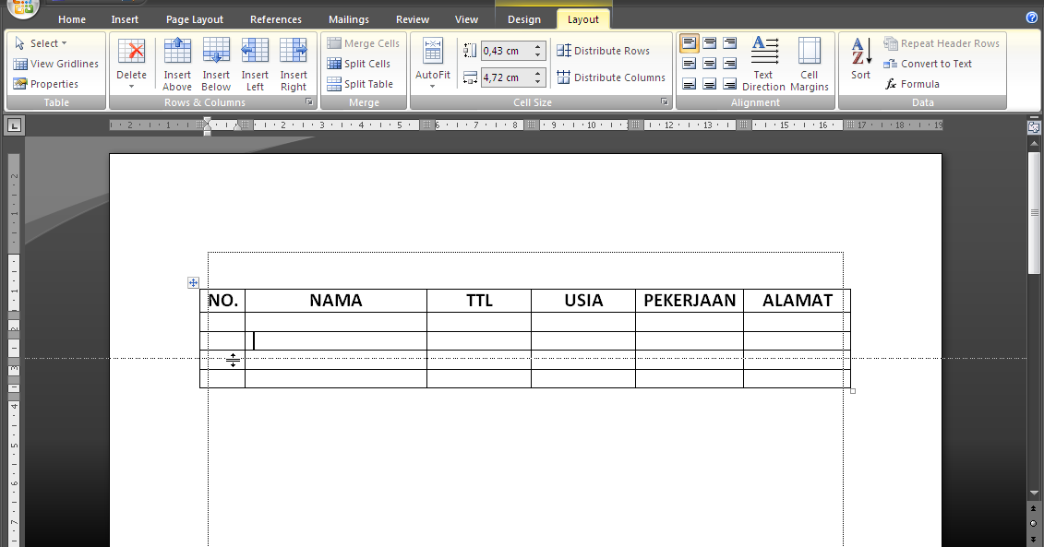Click Insert Below to add a row

click(215, 62)
